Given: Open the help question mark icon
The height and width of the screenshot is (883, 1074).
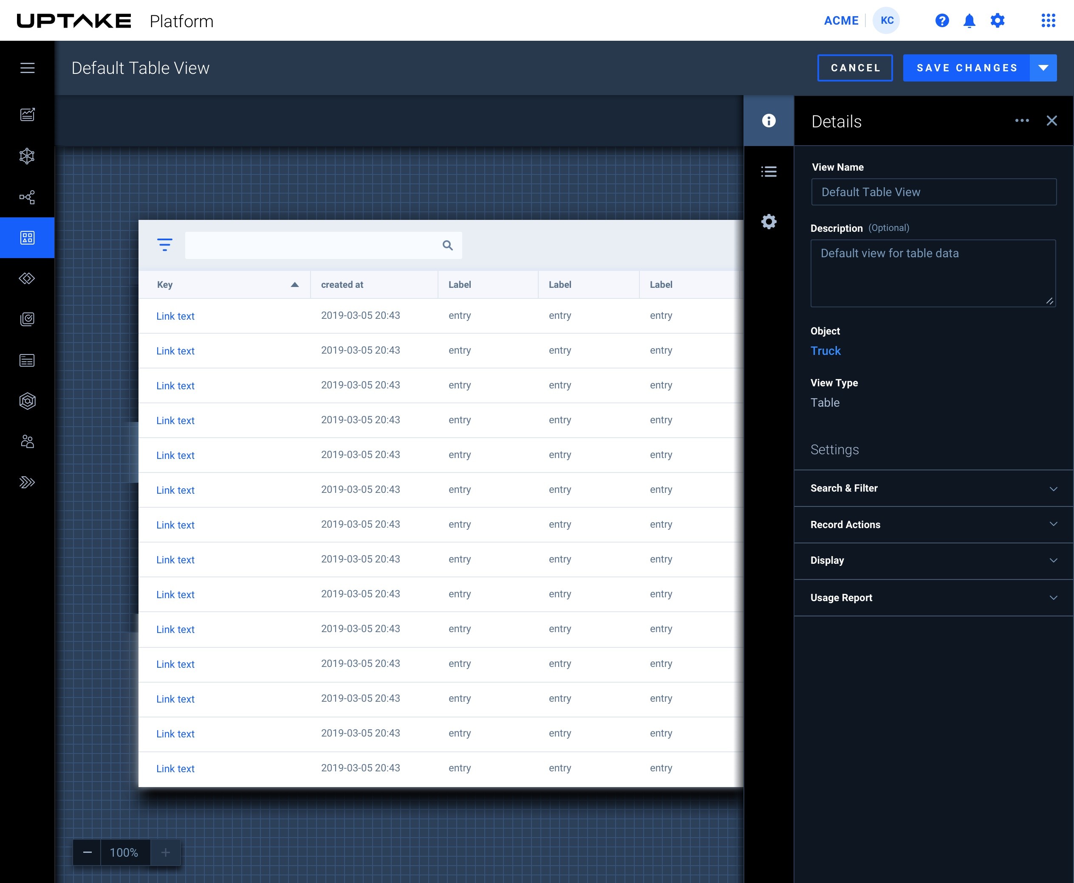Looking at the screenshot, I should pyautogui.click(x=941, y=21).
